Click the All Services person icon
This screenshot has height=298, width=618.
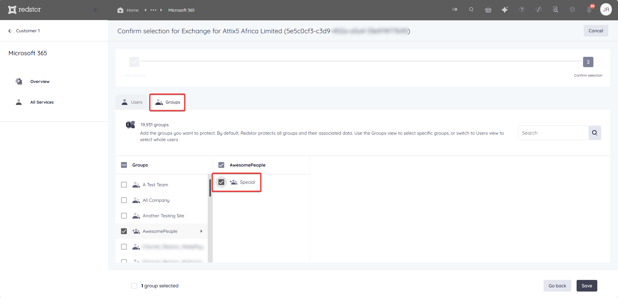coord(19,102)
